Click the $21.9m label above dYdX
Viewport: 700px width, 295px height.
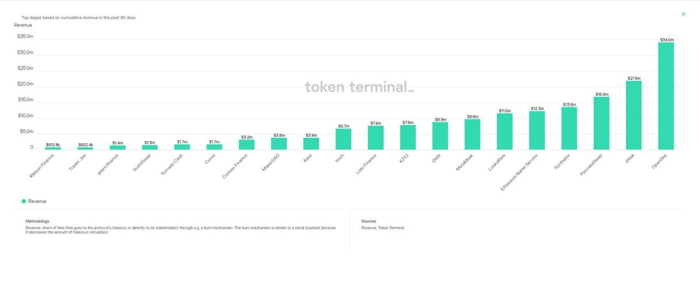point(634,78)
